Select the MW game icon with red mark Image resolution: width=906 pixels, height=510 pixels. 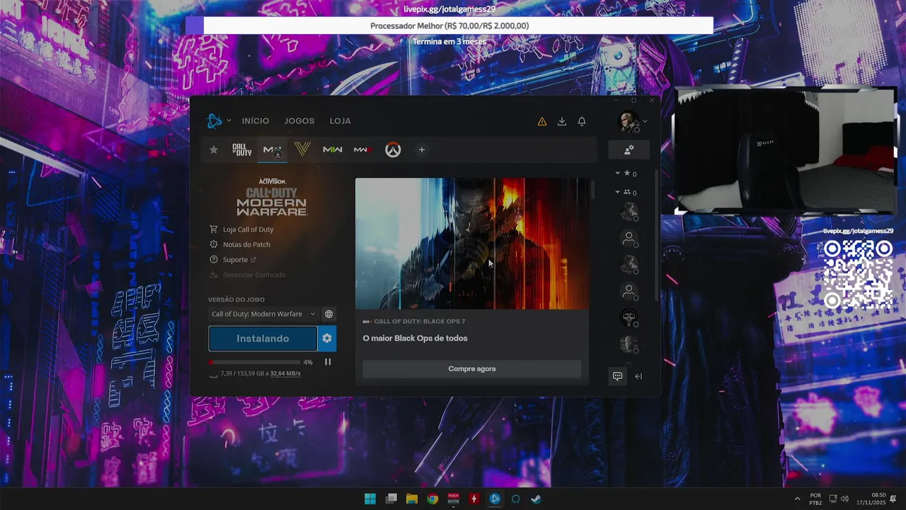362,149
